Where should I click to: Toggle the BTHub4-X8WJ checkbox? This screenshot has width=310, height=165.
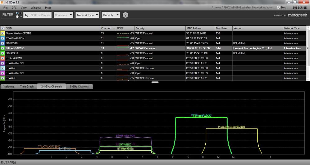pos(2,58)
